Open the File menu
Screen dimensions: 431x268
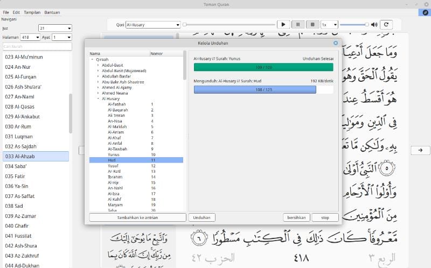6,12
